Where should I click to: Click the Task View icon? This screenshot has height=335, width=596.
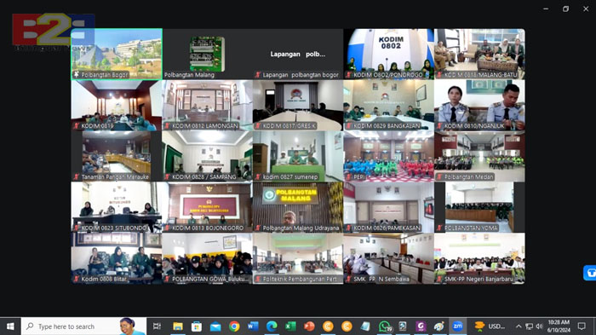pos(157,326)
